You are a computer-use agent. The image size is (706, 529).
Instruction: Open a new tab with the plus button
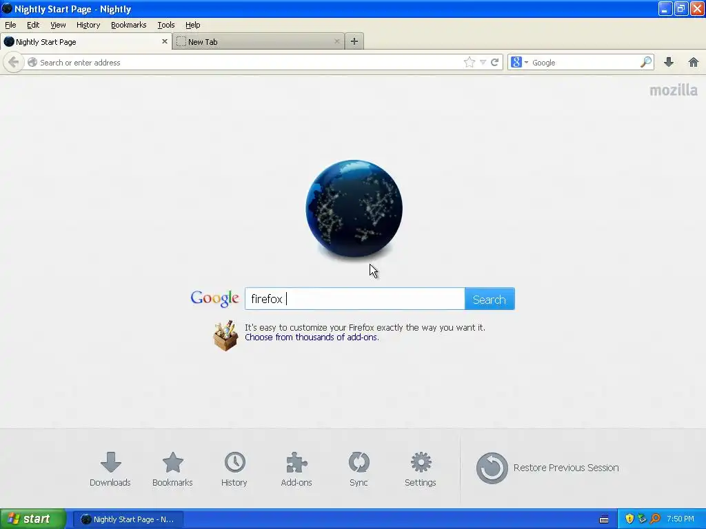(354, 41)
